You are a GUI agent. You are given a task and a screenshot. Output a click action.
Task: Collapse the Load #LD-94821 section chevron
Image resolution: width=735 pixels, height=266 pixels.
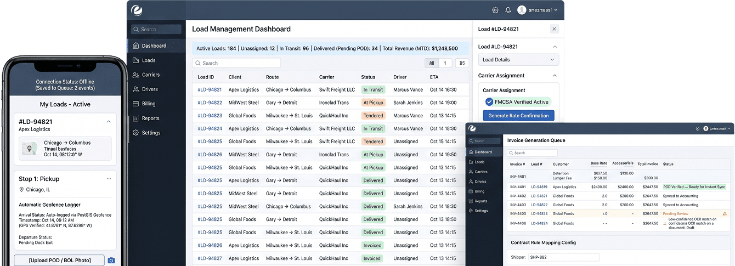554,47
